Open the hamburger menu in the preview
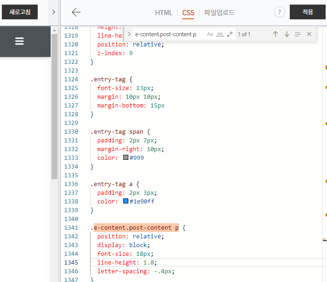327x282 pixels. 19,41
